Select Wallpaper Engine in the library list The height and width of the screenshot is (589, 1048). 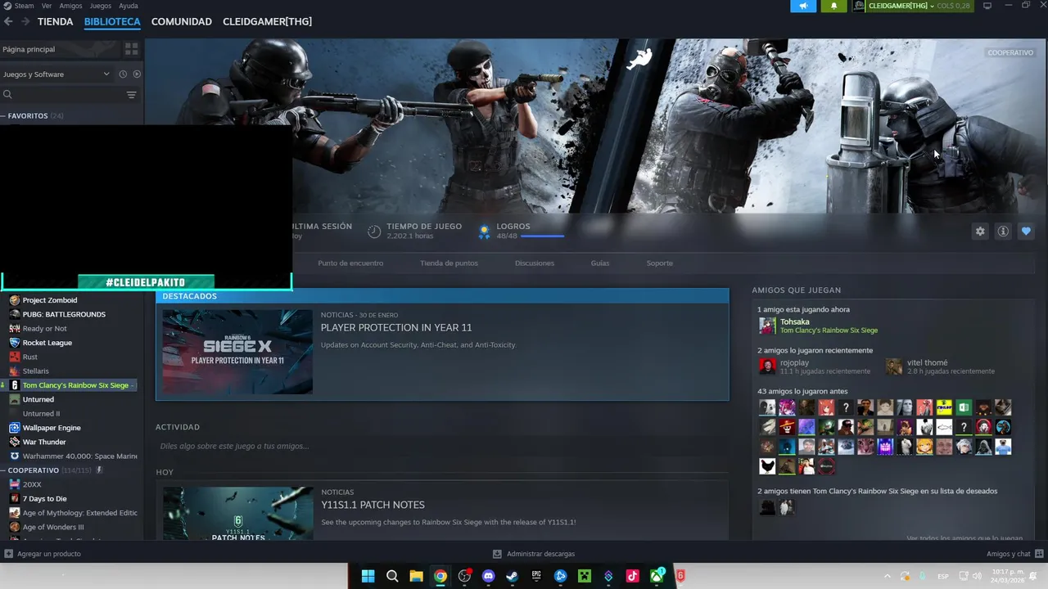(52, 428)
